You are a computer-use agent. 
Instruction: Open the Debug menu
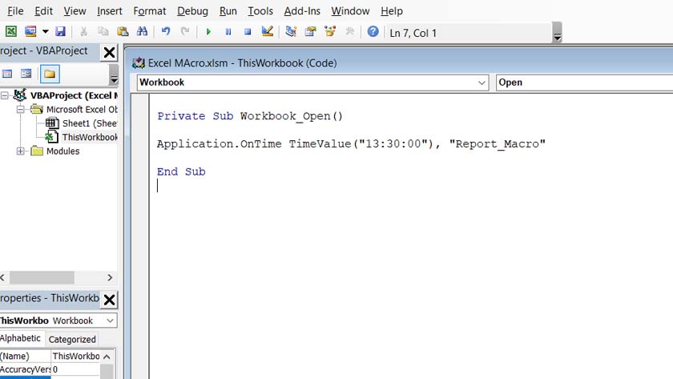pos(192,11)
